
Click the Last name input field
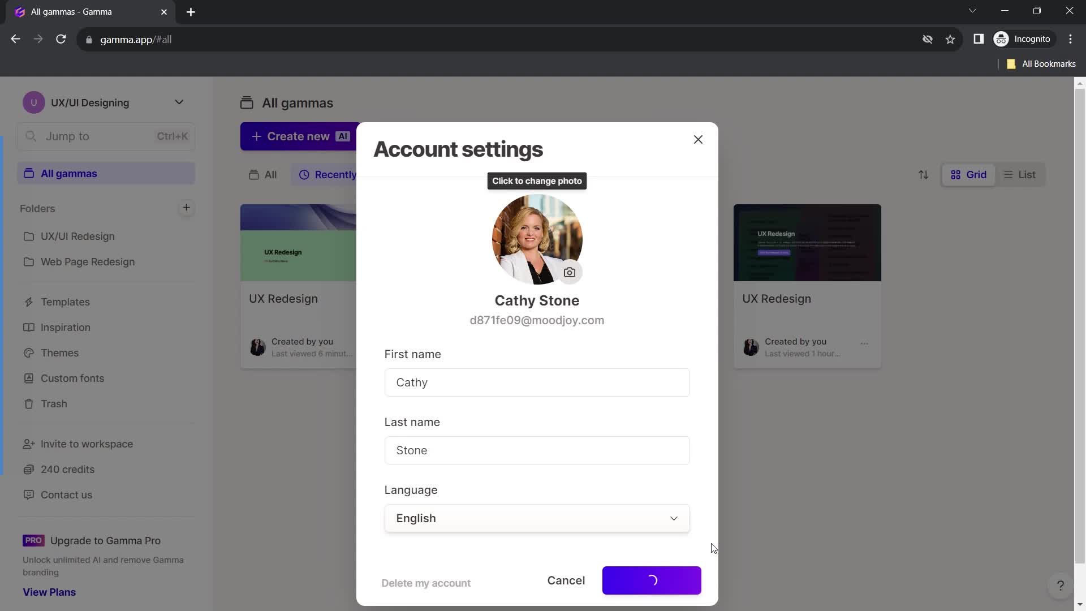click(537, 450)
